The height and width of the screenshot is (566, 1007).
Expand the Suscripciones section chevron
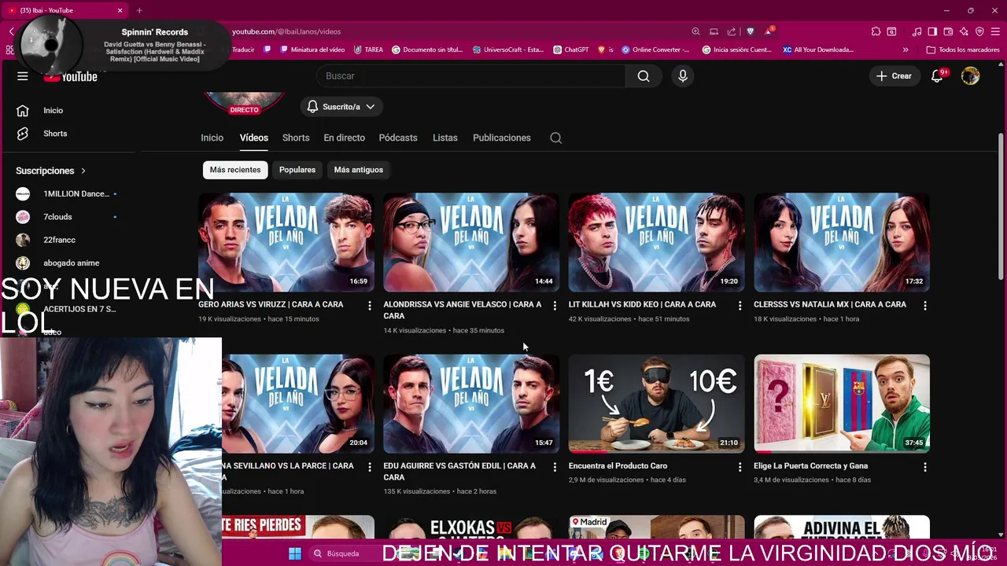coord(83,171)
